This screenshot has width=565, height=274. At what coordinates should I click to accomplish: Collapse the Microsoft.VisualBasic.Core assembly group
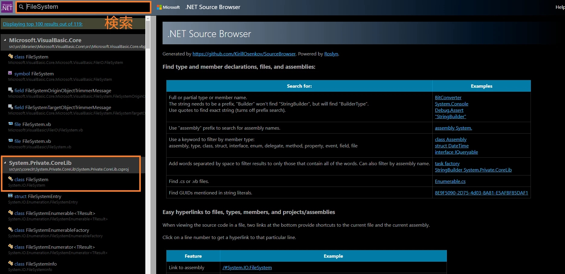5,40
